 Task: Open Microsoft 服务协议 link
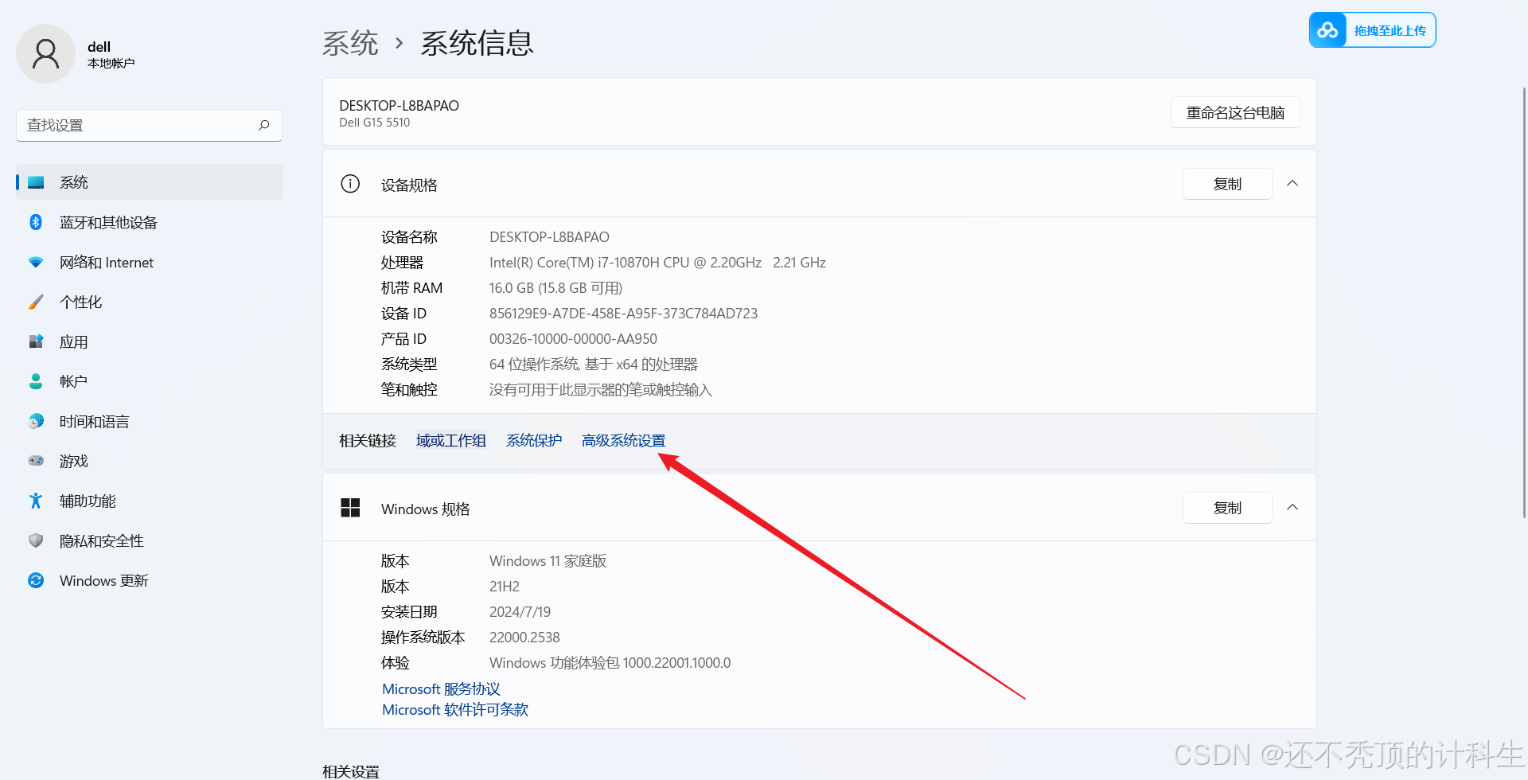click(x=441, y=688)
